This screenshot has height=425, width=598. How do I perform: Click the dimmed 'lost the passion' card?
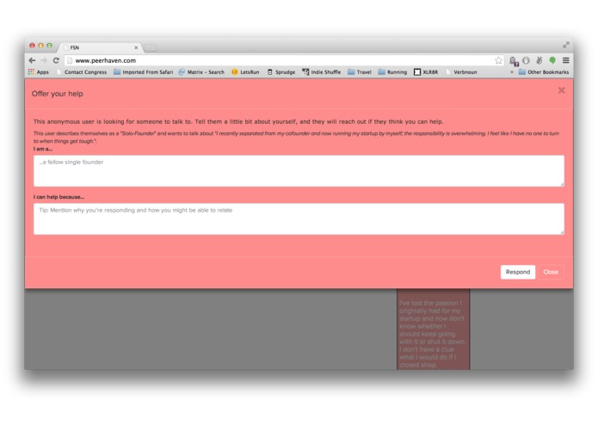coord(434,330)
